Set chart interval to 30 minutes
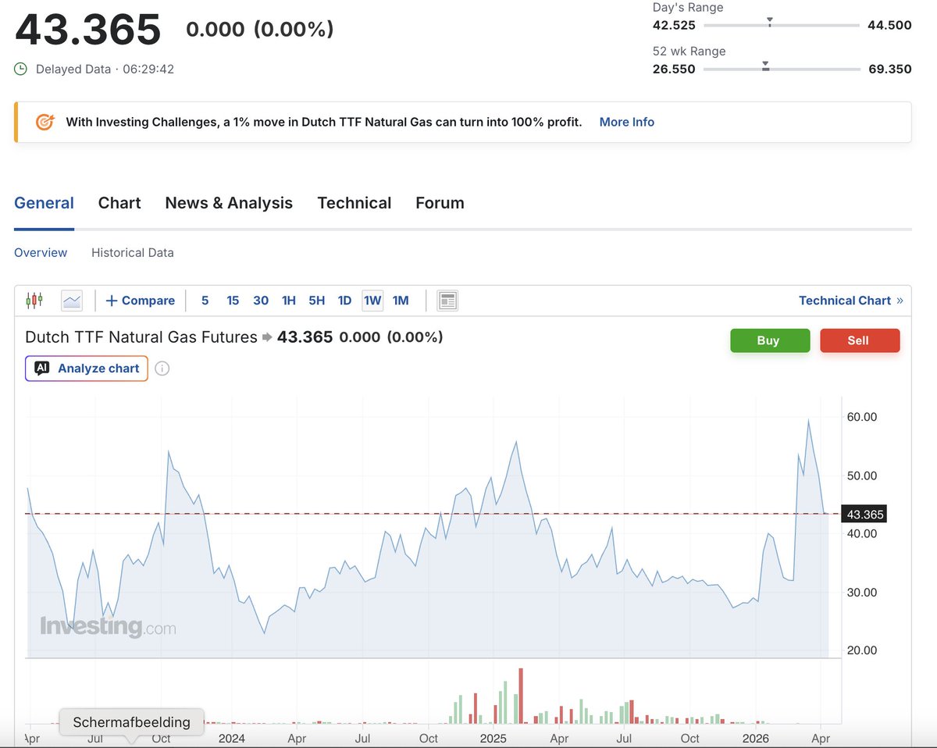The height and width of the screenshot is (748, 937). 261,301
